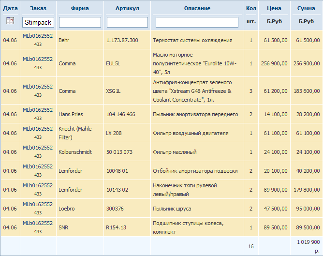Select Kolbenschmidt firm cell

tap(75, 152)
